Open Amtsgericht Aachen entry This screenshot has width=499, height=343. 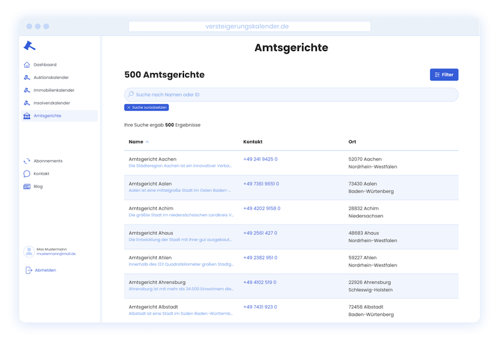tap(152, 159)
